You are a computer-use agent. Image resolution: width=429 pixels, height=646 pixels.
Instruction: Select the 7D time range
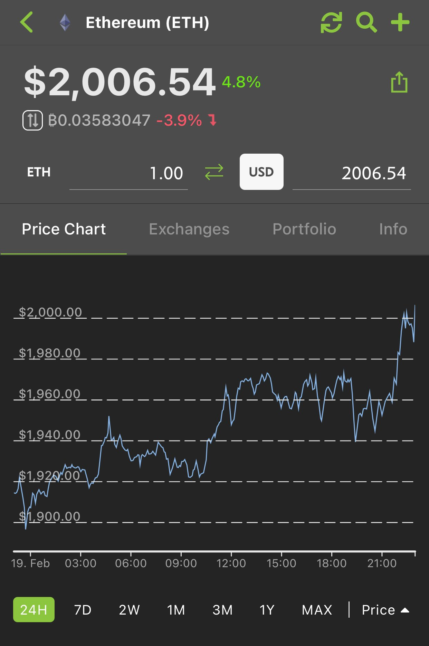[83, 610]
